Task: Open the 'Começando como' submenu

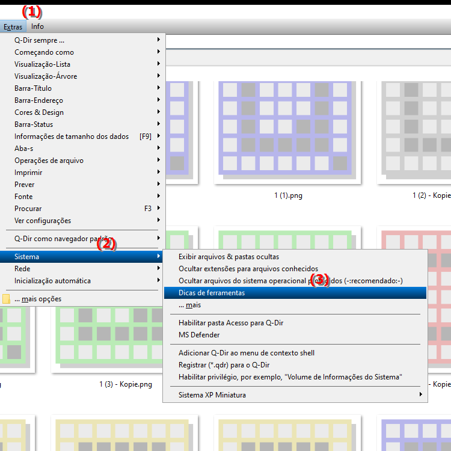Action: point(82,52)
